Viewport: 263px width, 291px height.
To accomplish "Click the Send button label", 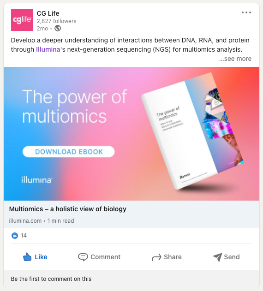I will [x=232, y=257].
